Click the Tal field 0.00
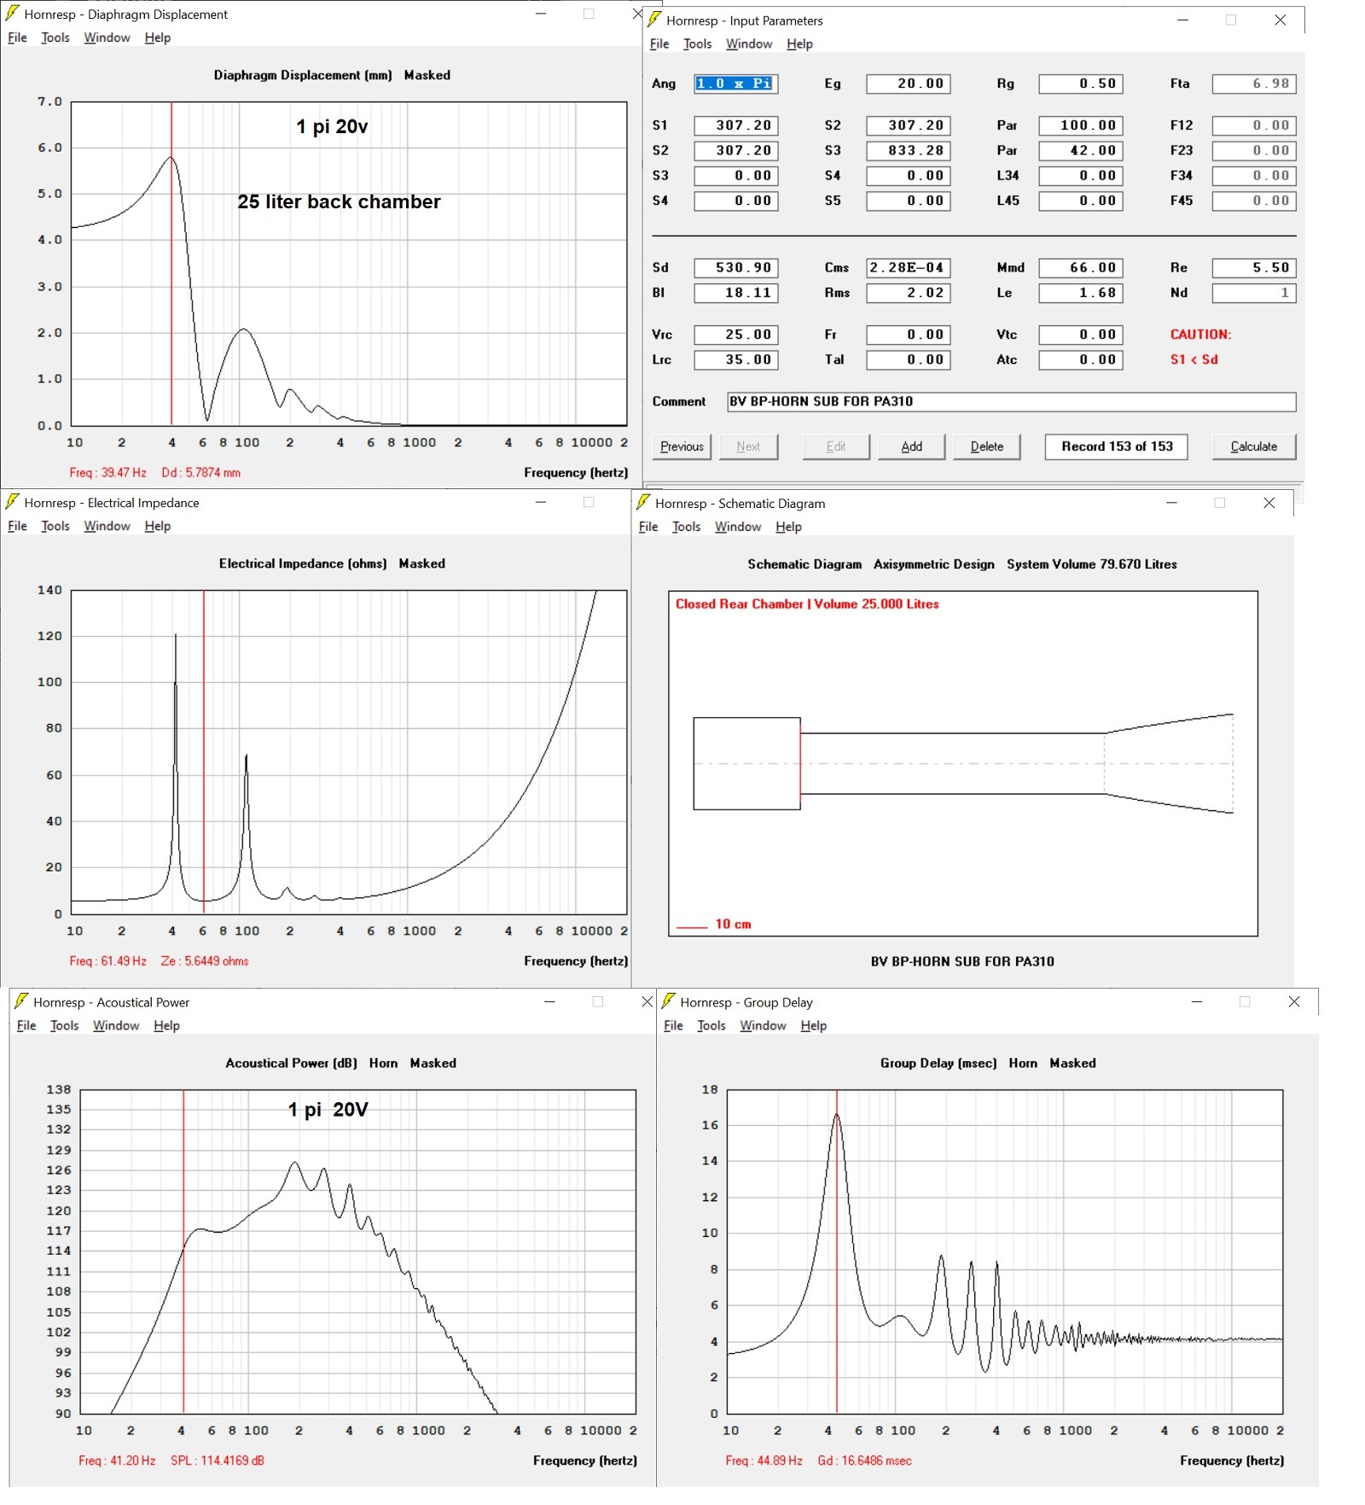Viewport: 1365px width, 1505px height. (x=909, y=360)
